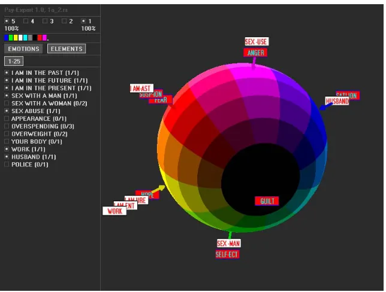Viewport: 386px width, 292px height.
Task: Uncheck the WORK item
Action: [7, 149]
